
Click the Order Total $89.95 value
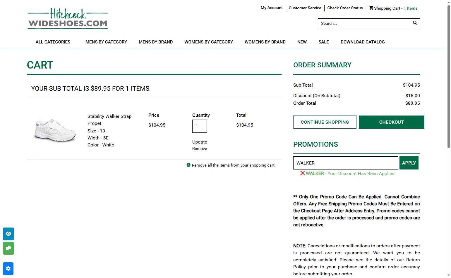tap(412, 103)
